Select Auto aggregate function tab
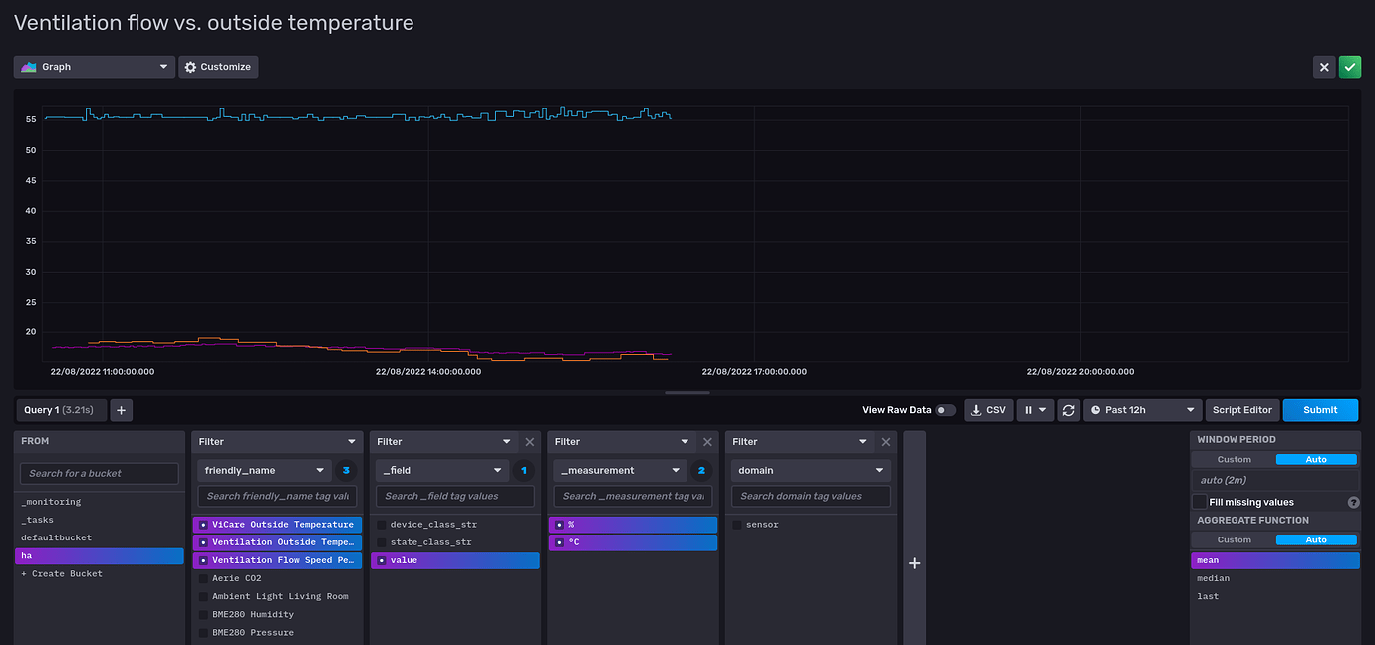 click(1316, 539)
